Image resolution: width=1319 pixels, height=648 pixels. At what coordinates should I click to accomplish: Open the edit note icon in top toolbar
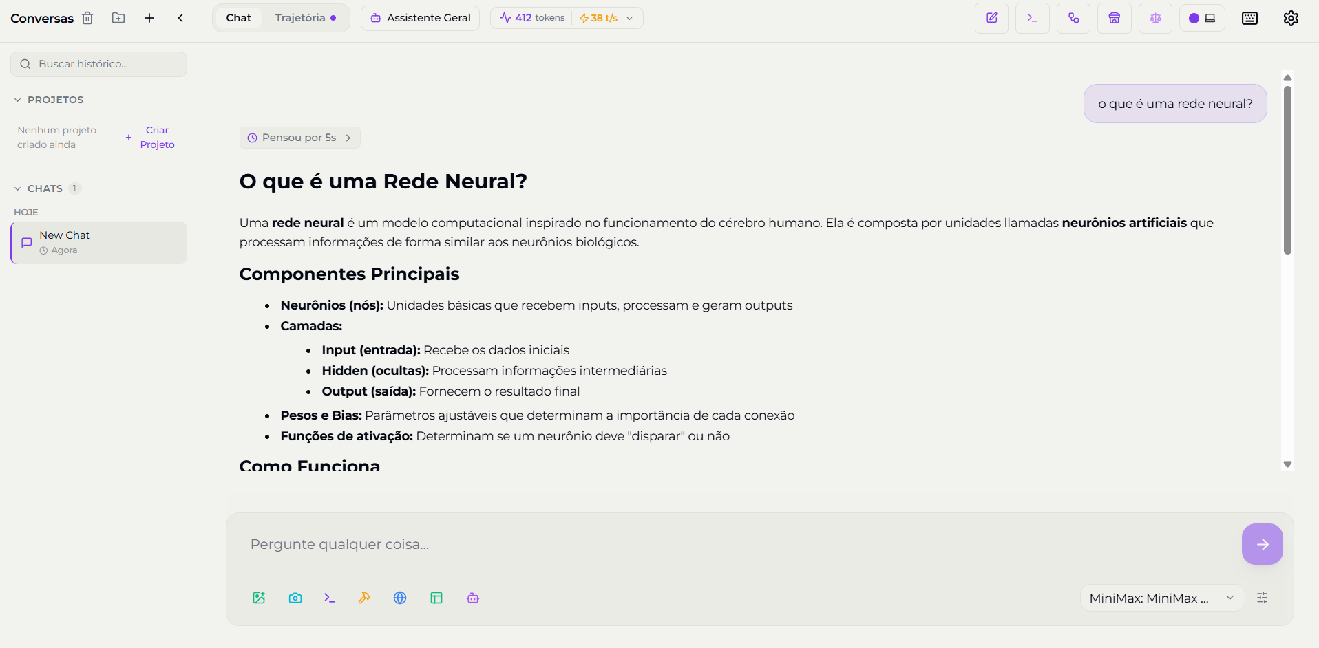coord(991,18)
